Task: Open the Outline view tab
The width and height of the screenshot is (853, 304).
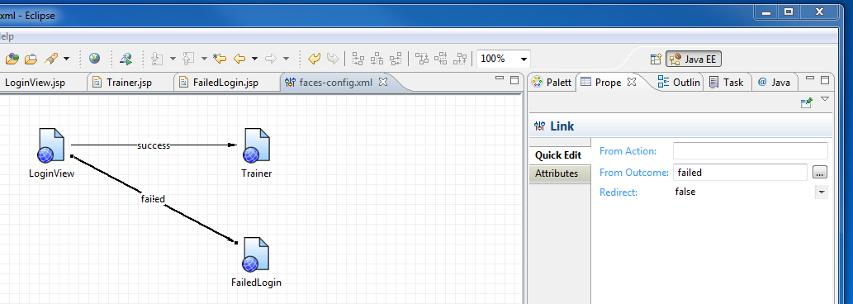Action: 679,83
